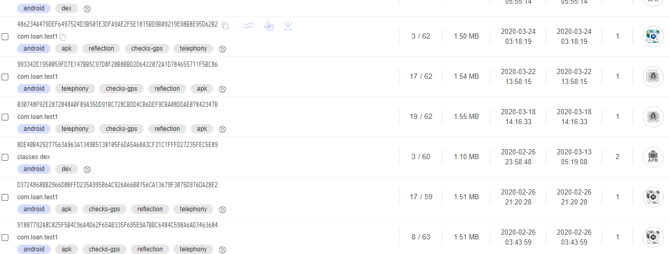
Task: Open the 993342E1 file hash link
Action: (117, 65)
